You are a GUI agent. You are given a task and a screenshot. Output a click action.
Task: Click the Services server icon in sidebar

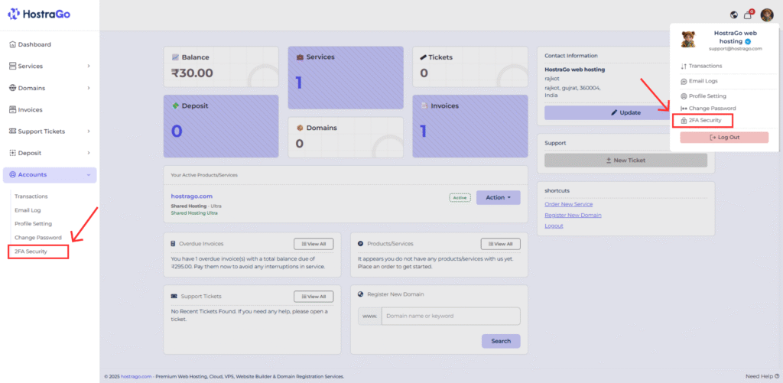point(13,66)
